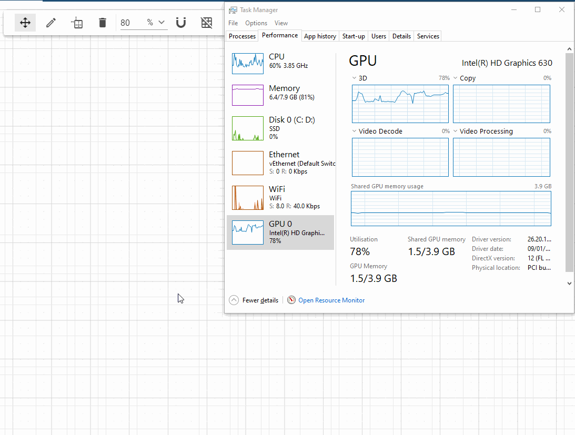Select the Disk 0 mini graph thumbnail
Image resolution: width=575 pixels, height=435 pixels.
(248, 128)
